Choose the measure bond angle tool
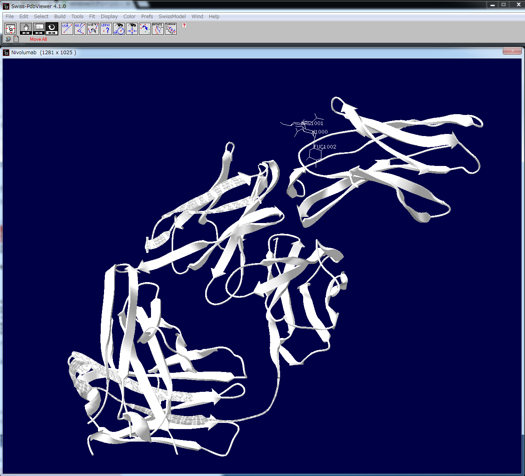The image size is (525, 476). point(80,29)
